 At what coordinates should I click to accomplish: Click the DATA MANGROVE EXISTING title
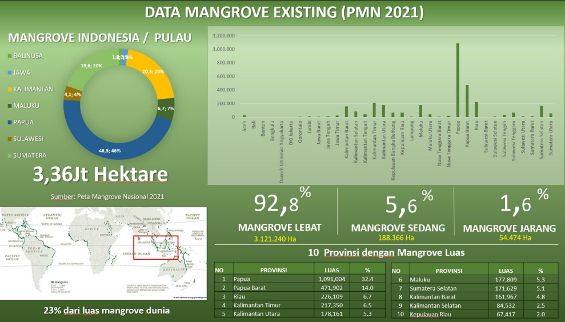coord(283,12)
